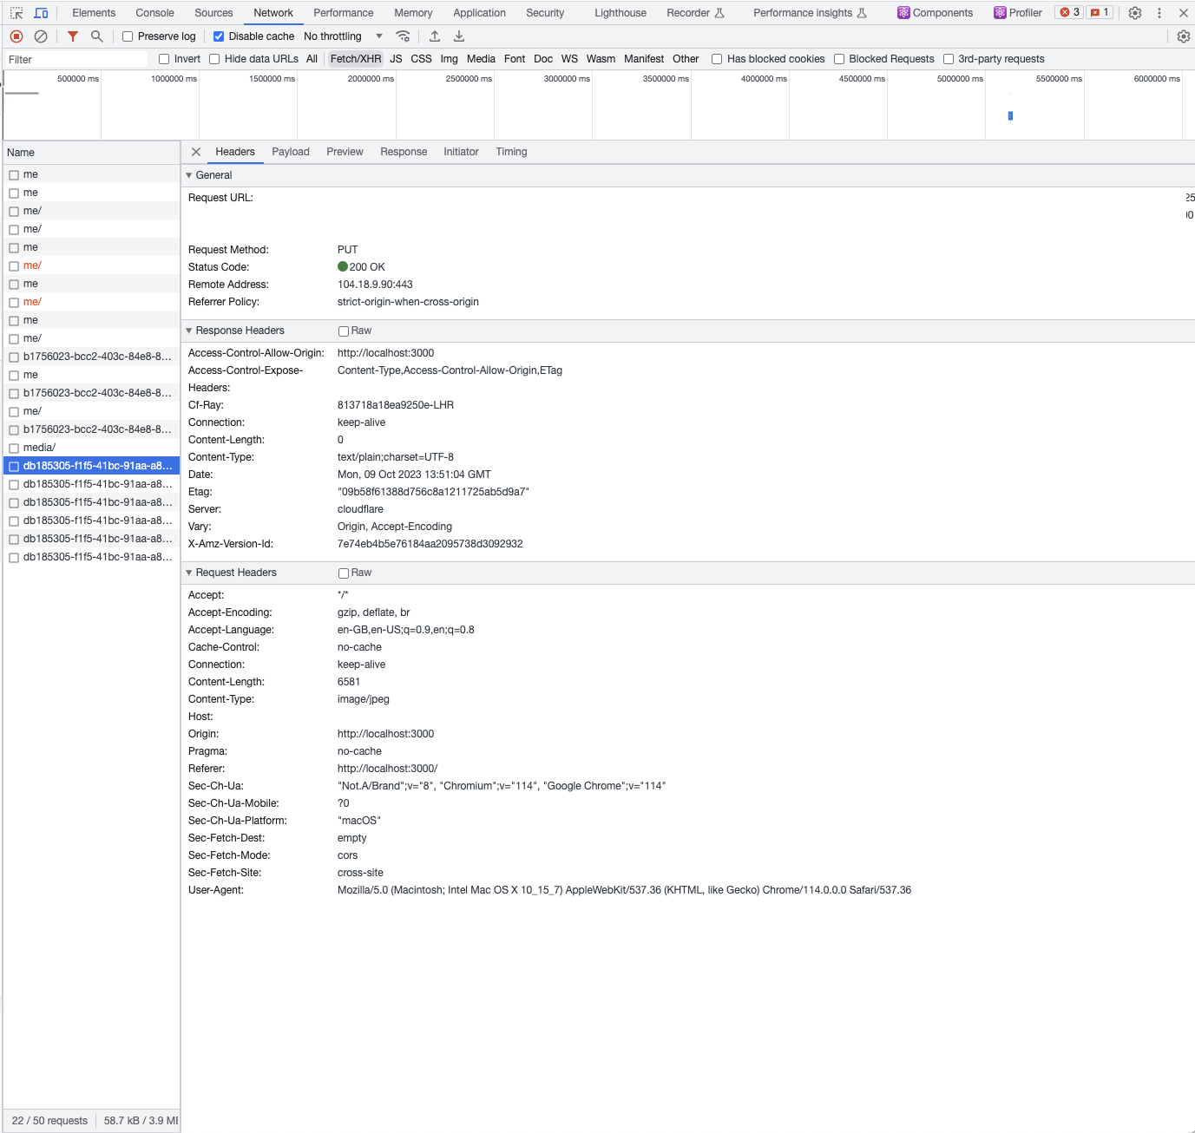Enable Preserve log checkbox

[x=128, y=36]
